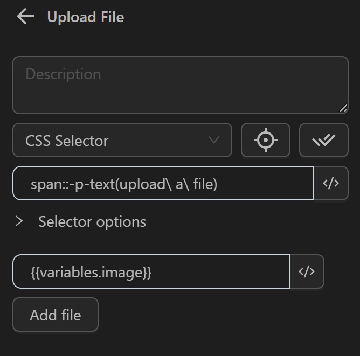Click the "Add file" button label text
The width and height of the screenshot is (360, 356).
tap(56, 315)
